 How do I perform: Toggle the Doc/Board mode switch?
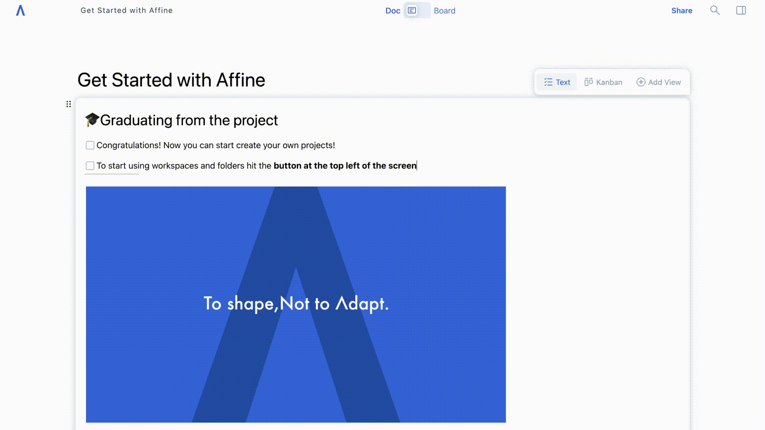point(417,10)
